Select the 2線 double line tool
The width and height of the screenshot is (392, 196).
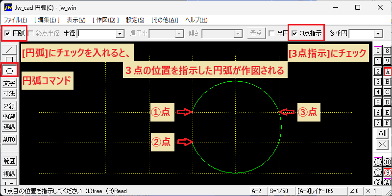9,106
